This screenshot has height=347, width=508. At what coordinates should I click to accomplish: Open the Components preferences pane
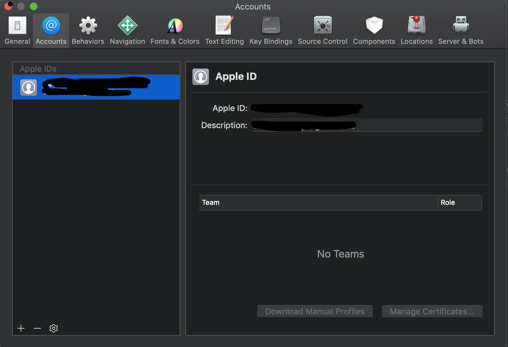[374, 30]
